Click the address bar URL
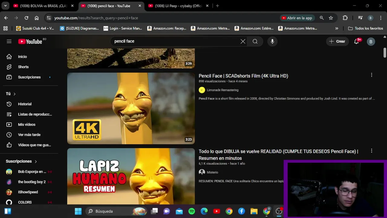The height and width of the screenshot is (218, 387). 96,18
